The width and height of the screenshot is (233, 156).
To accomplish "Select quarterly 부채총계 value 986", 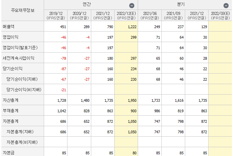I will pyautogui.click(x=157, y=111).
